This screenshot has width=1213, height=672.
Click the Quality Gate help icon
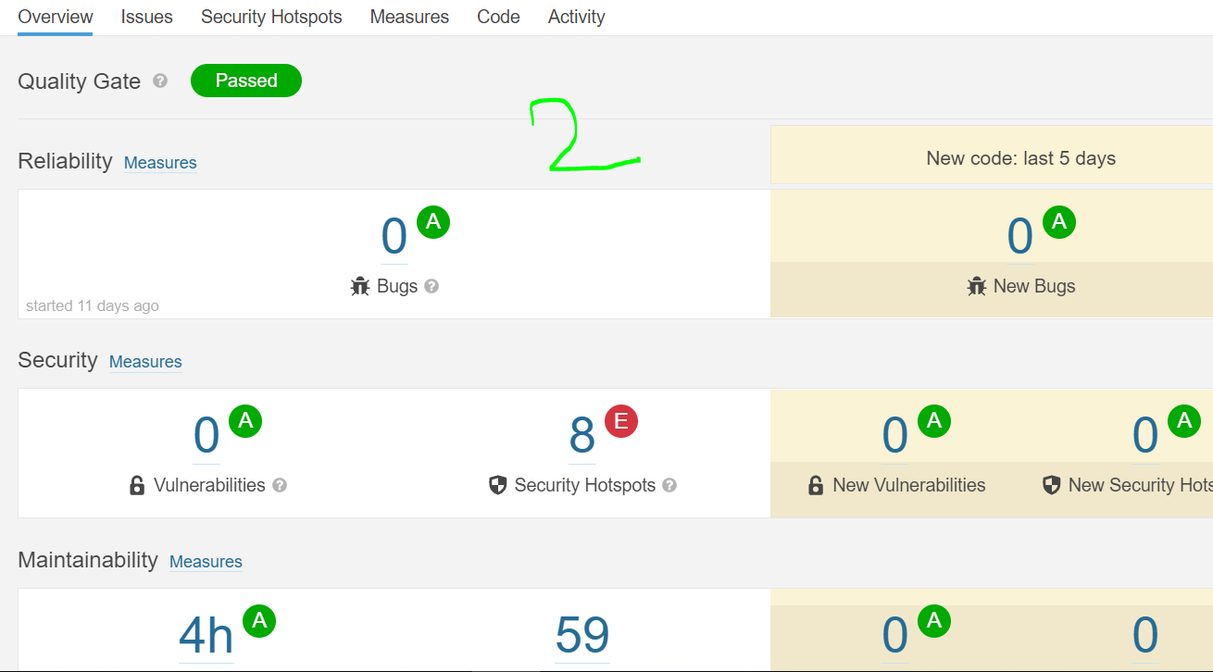coord(160,81)
